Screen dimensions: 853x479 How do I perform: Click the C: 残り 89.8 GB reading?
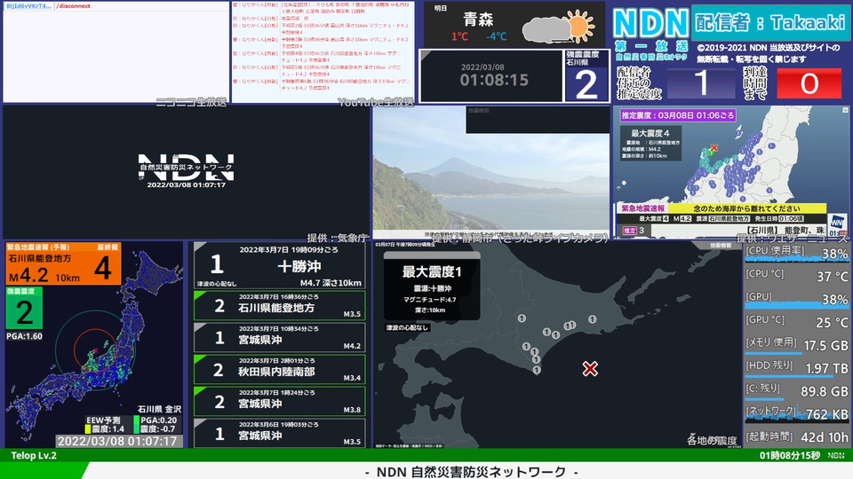796,391
